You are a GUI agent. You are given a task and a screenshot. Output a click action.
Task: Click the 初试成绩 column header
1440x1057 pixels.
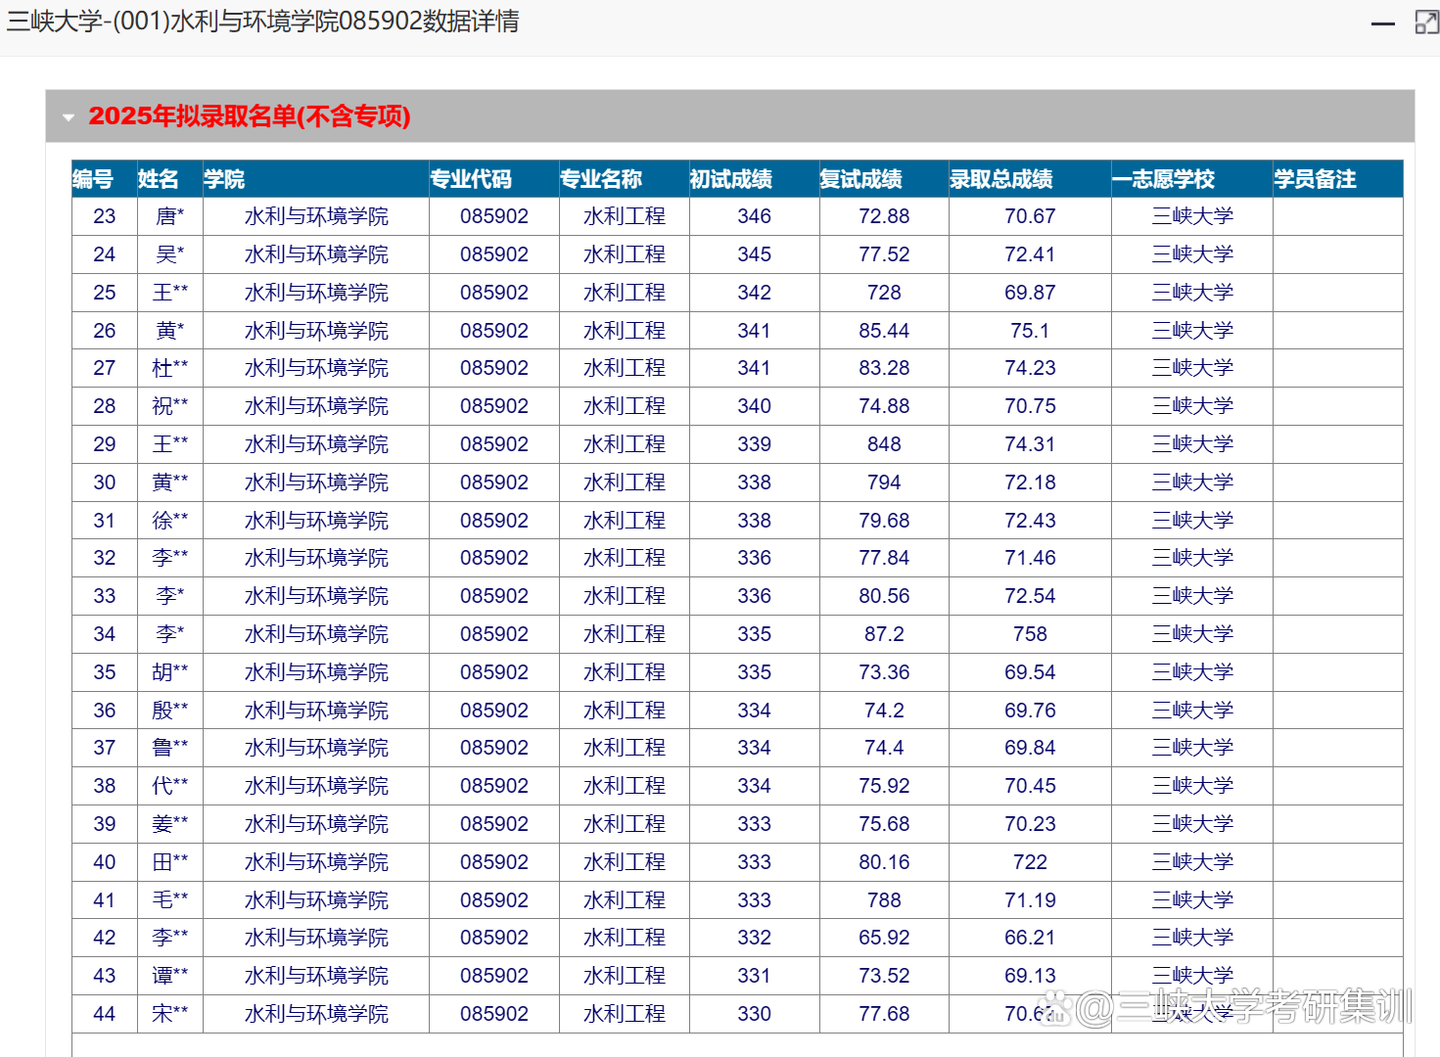pos(729,178)
